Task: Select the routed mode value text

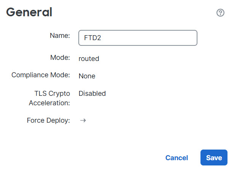Action: click(x=89, y=59)
